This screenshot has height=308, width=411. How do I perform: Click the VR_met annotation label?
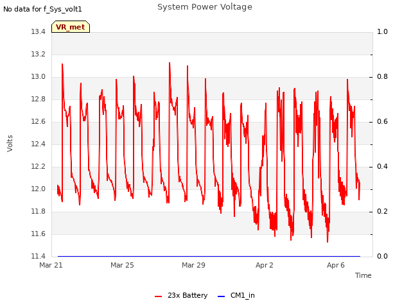click(71, 27)
